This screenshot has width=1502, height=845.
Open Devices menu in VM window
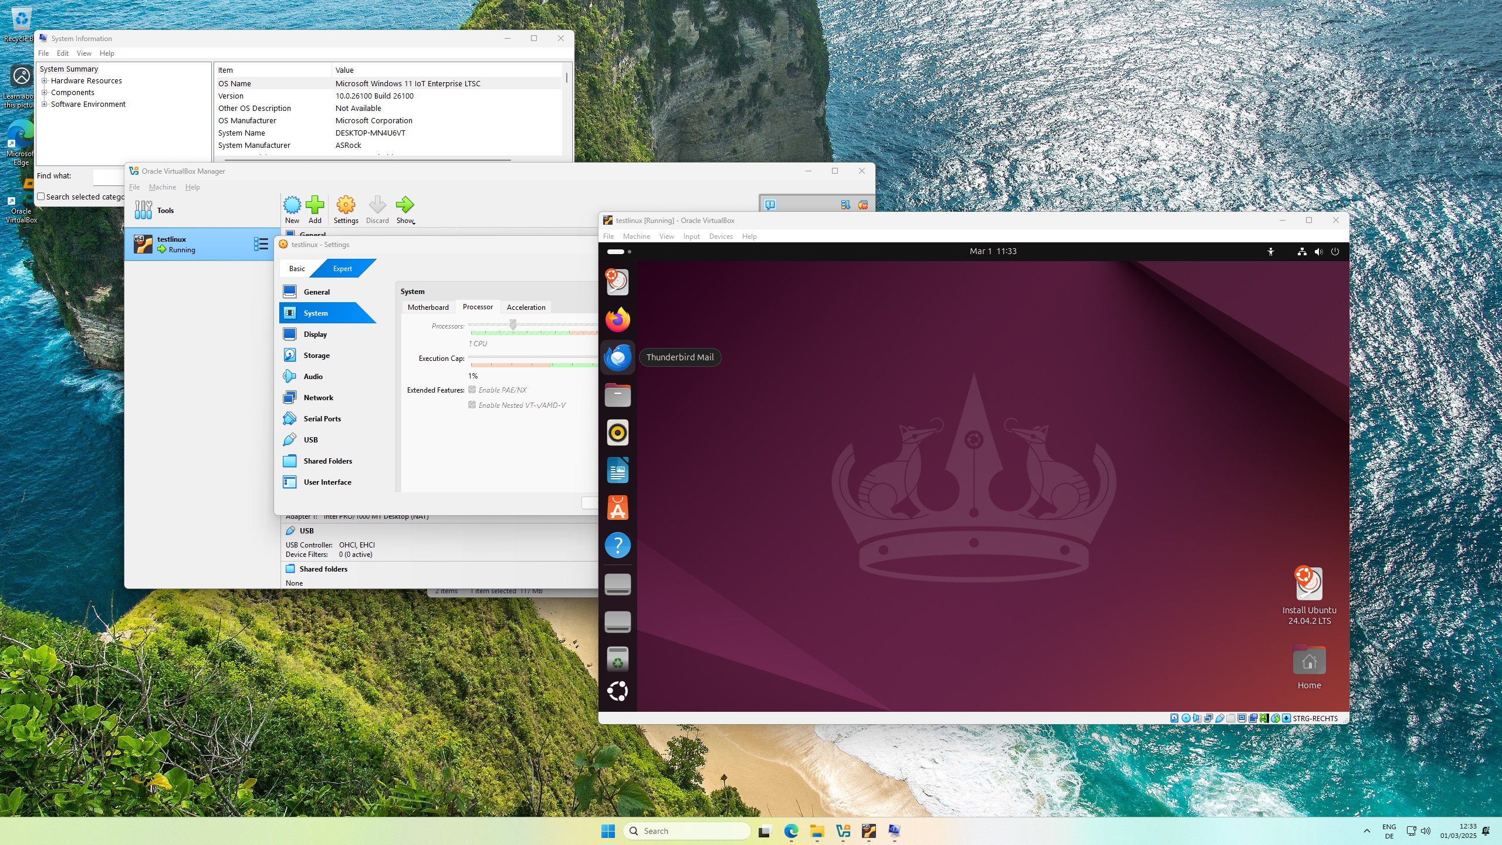720,236
